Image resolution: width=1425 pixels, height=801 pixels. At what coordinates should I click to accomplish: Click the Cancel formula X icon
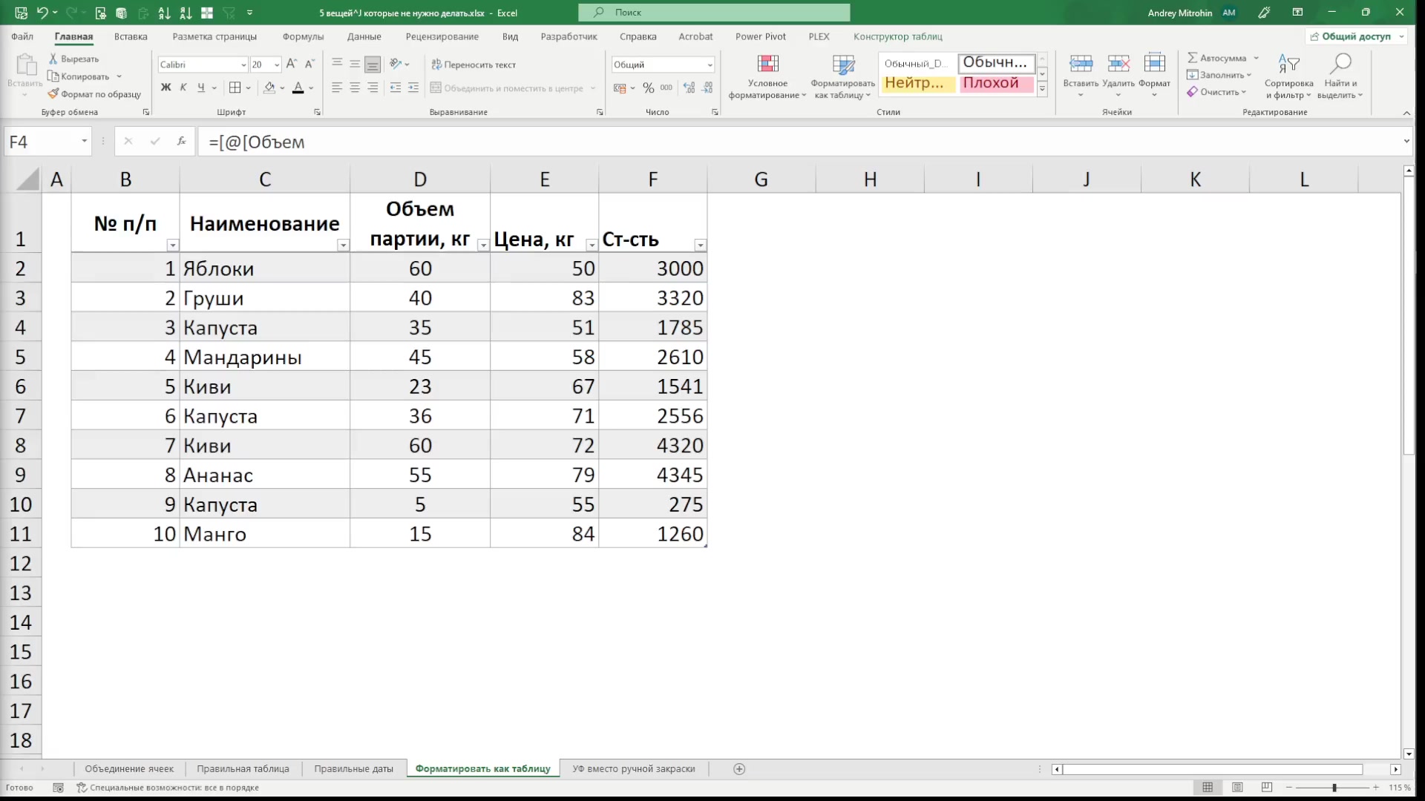click(128, 141)
